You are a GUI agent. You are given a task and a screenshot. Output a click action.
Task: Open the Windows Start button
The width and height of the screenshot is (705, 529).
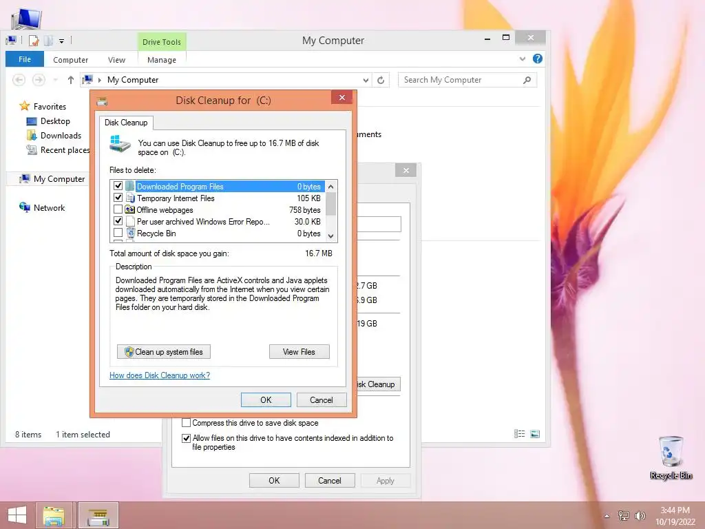[17, 515]
